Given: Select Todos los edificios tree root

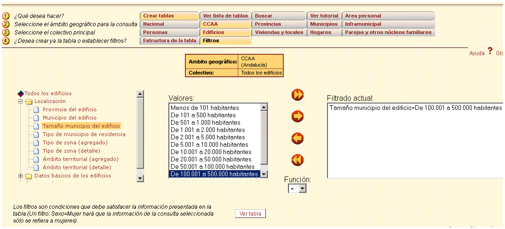Looking at the screenshot, I should tap(48, 93).
